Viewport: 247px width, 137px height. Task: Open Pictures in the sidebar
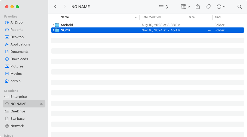(17, 66)
